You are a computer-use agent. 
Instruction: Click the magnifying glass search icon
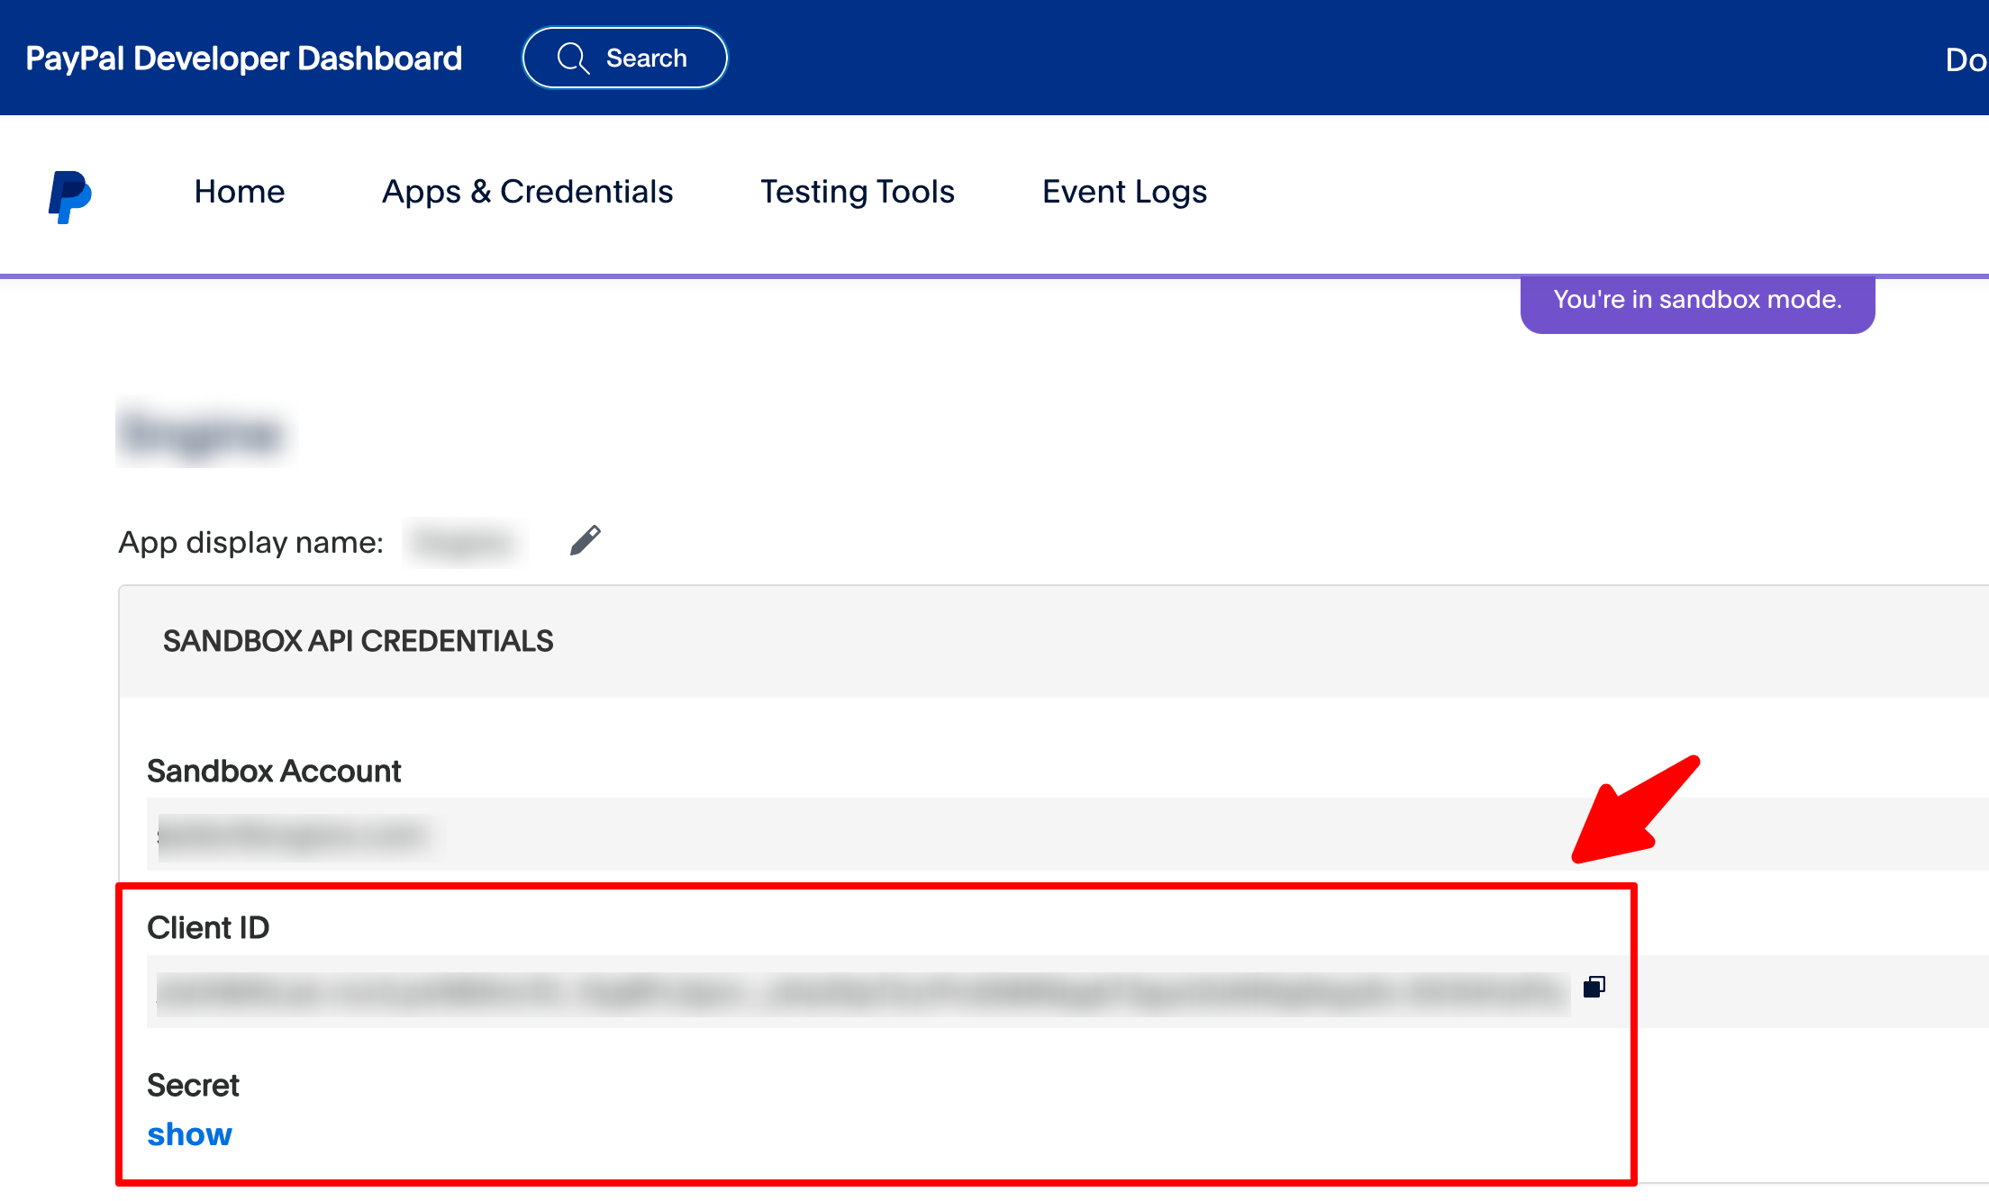pos(573,59)
